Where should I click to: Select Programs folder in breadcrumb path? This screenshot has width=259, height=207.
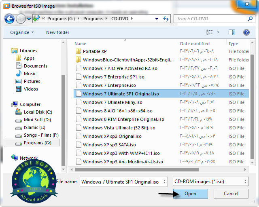coord(93,19)
